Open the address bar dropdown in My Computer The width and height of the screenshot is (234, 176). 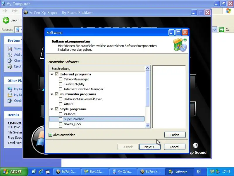(x=215, y=30)
